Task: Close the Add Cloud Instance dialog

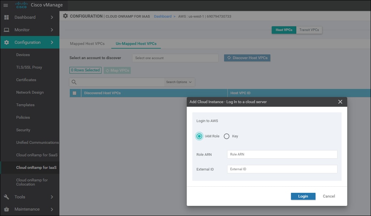Action: tap(340, 102)
